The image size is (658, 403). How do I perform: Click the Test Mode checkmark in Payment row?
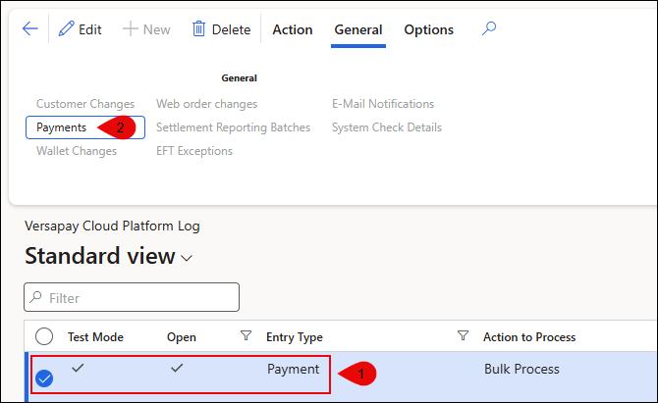[x=78, y=368]
